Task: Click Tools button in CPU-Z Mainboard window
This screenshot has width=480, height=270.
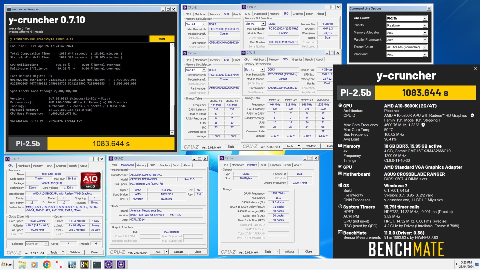Action: pyautogui.click(x=157, y=252)
